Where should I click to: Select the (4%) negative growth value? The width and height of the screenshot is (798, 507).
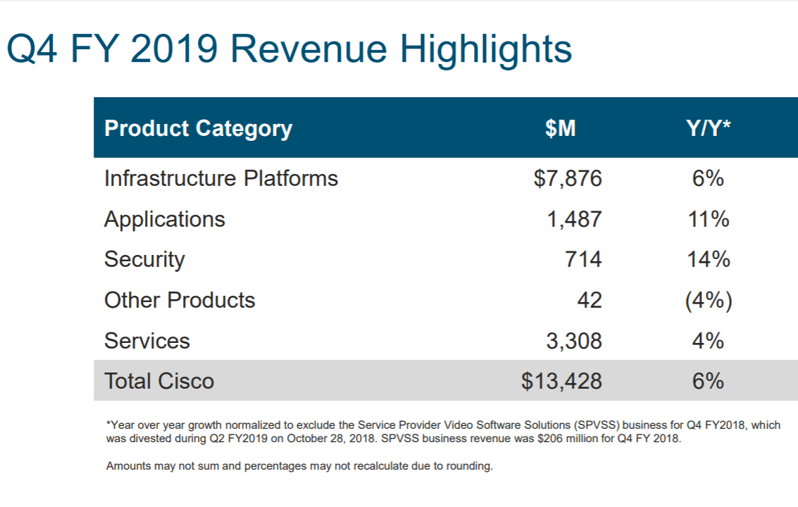click(708, 301)
